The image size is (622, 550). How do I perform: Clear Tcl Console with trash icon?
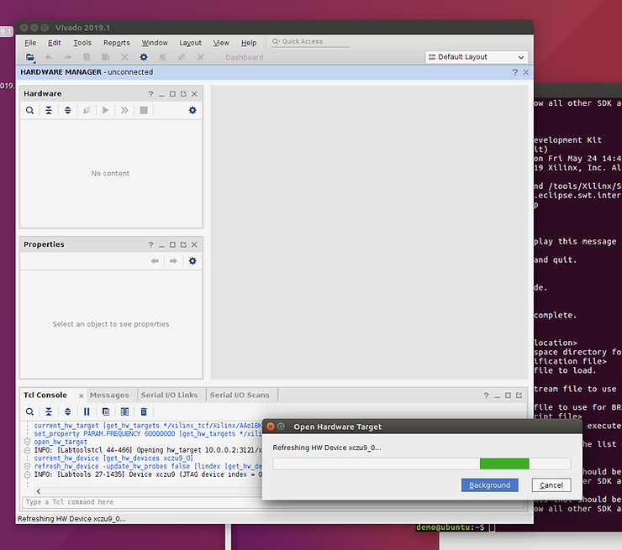click(144, 411)
